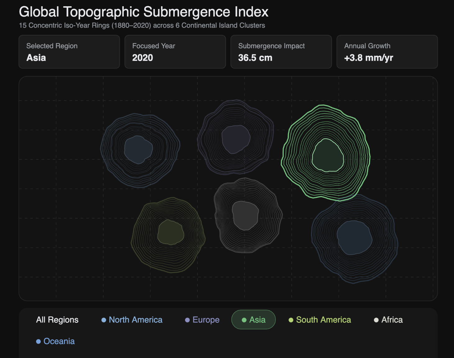The image size is (454, 358).
Task: Click the Selected Region card showing Asia
Action: (69, 52)
